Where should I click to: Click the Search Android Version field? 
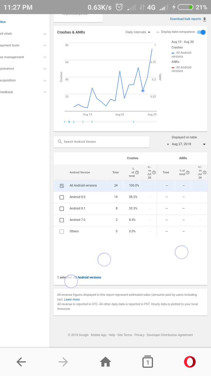[101, 142]
